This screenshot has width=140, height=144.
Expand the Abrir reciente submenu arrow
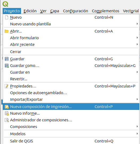137,44
